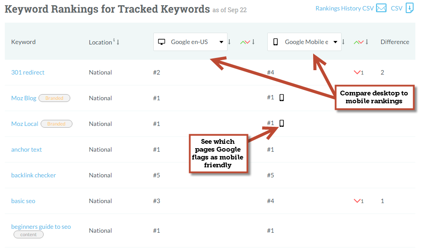Image resolution: width=421 pixels, height=251 pixels.
Task: Sort by Location column arrow
Action: (x=118, y=42)
